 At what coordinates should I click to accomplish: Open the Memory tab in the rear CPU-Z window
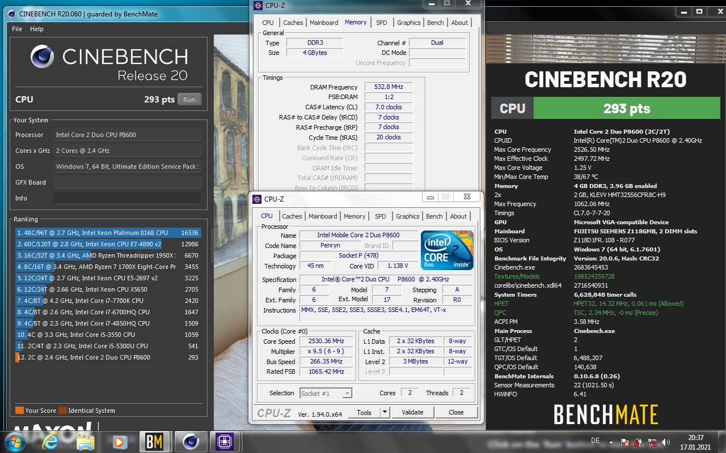point(356,22)
